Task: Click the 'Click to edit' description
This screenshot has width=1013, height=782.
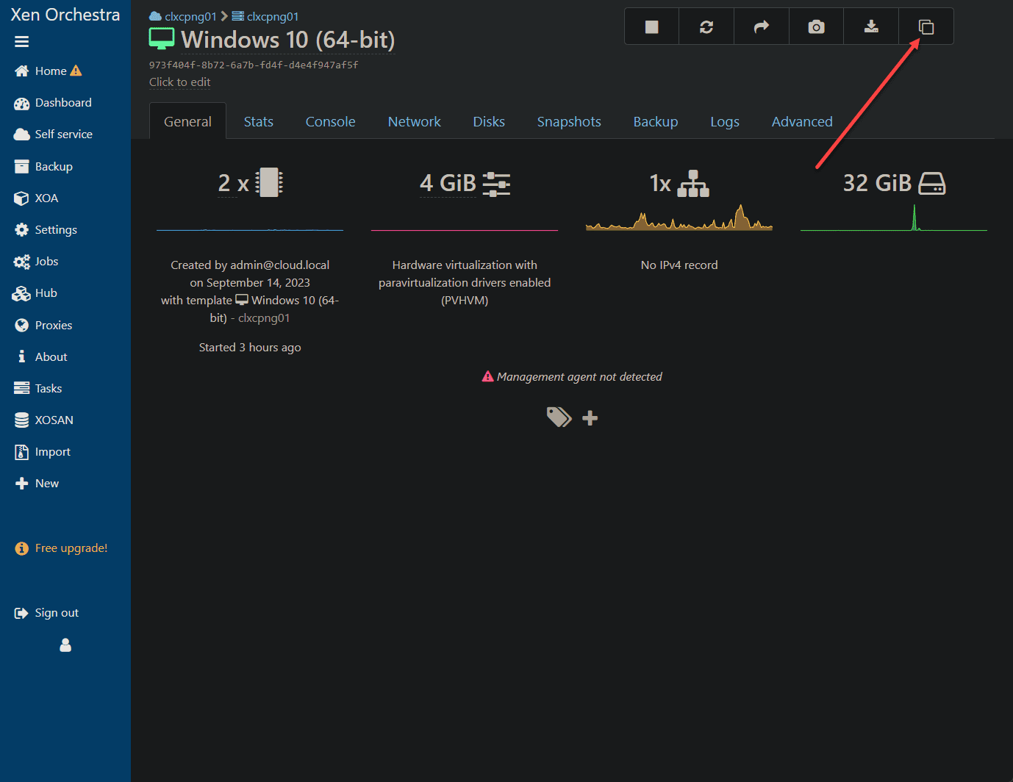Action: 180,82
